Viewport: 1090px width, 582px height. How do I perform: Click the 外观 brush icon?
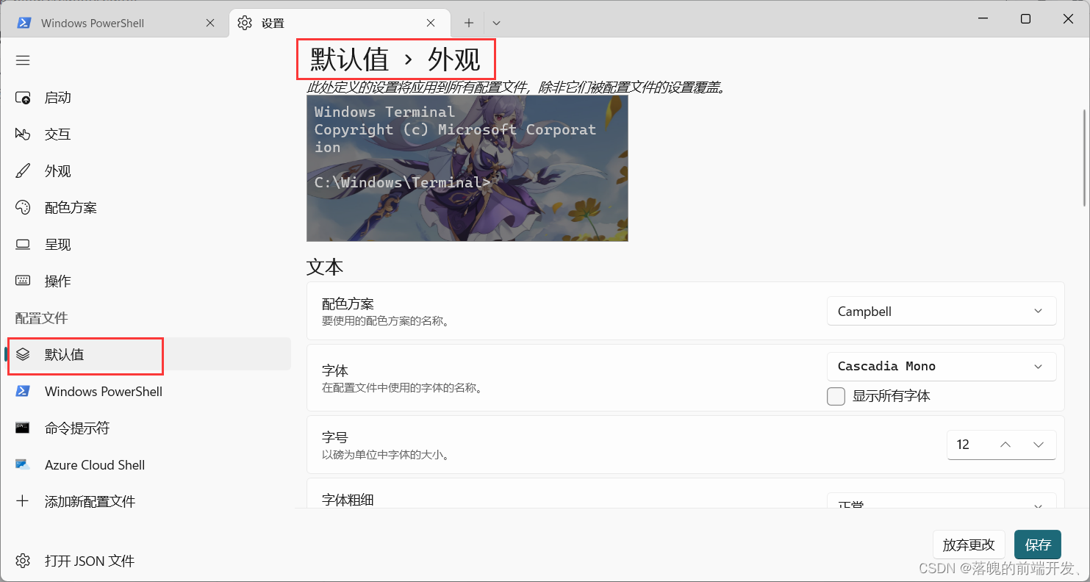coord(23,171)
